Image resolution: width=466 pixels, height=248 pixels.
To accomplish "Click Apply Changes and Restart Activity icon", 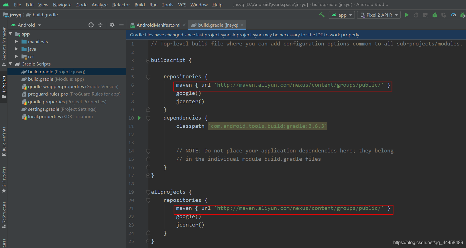I will pyautogui.click(x=416, y=15).
